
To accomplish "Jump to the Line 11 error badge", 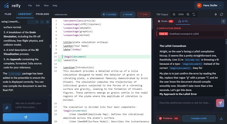I will 163,34.
